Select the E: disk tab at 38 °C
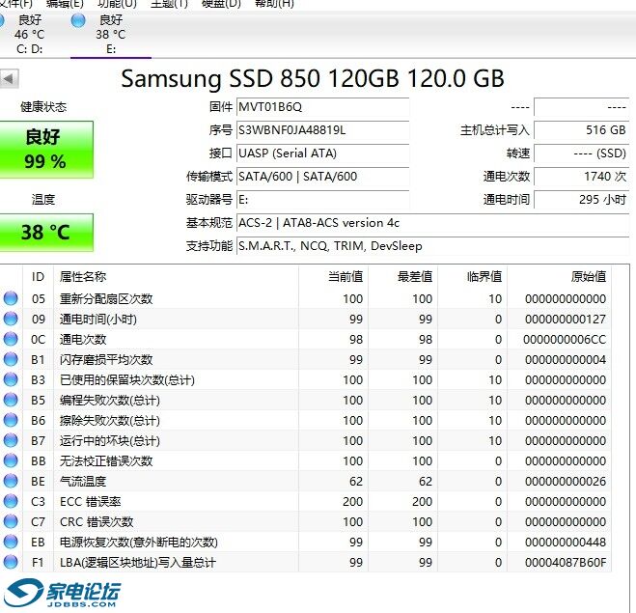The width and height of the screenshot is (636, 613). tap(110, 35)
